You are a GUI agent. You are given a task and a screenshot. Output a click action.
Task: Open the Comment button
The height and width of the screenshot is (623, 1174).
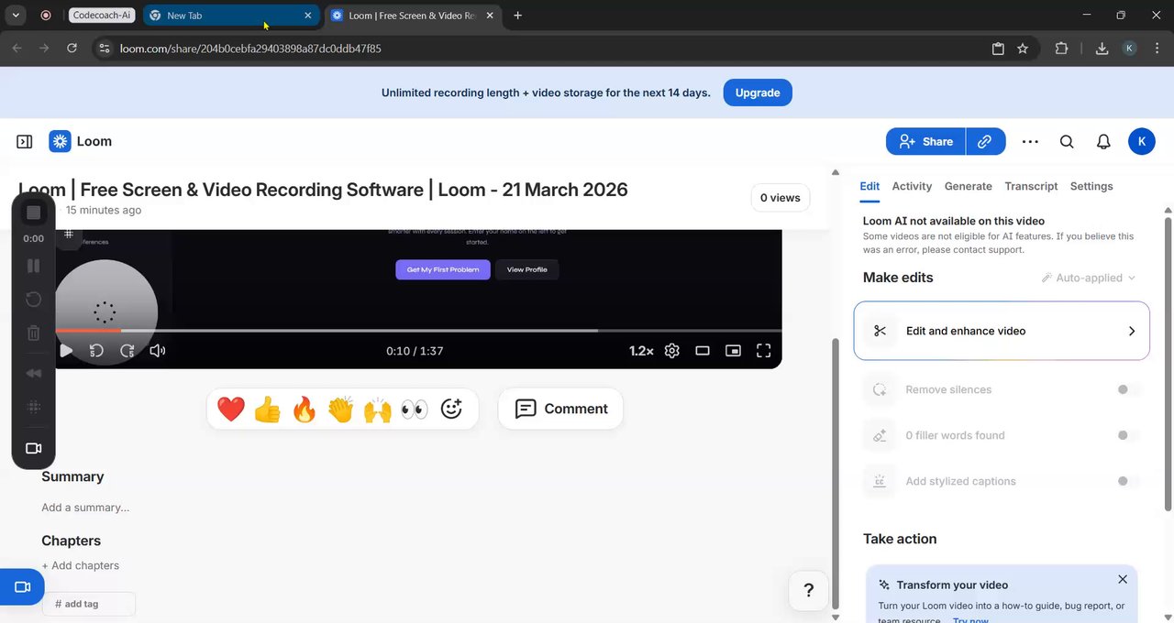coord(560,409)
